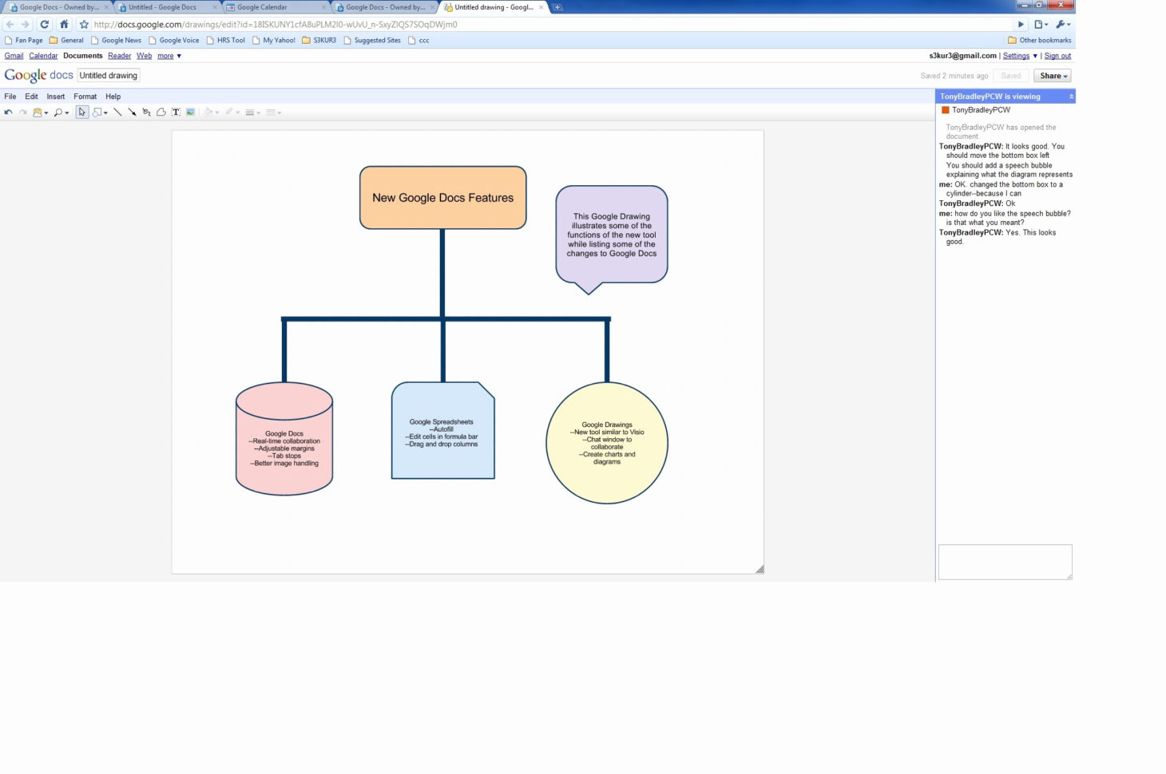
Task: Undo the last drawing action
Action: coord(9,113)
